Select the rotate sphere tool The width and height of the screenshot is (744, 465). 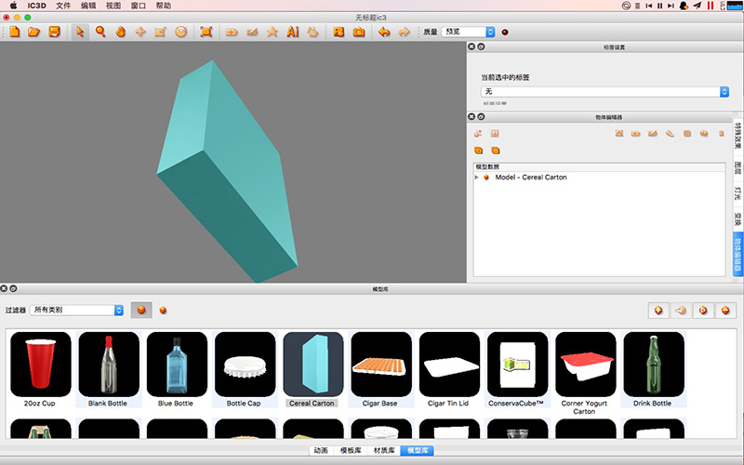(x=180, y=32)
